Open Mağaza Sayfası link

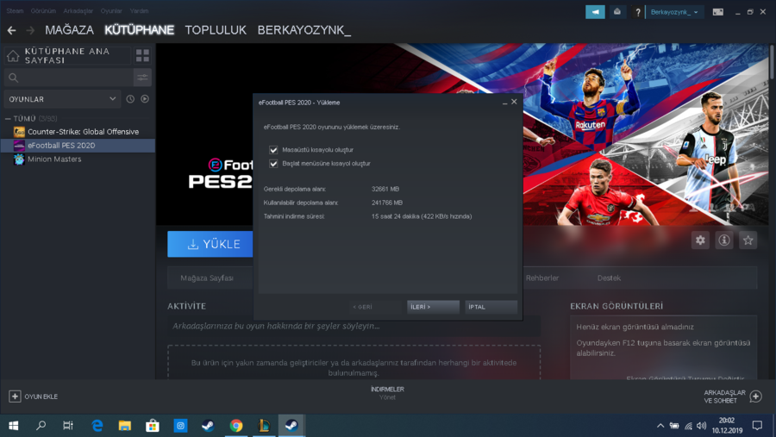(207, 278)
